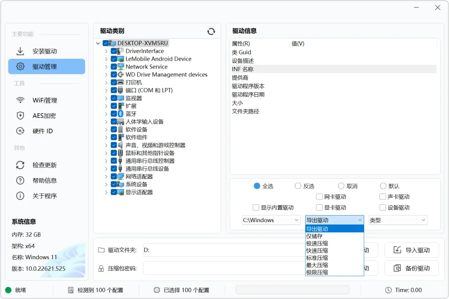This screenshot has width=449, height=299.
Task: Uncheck the Network Service checkbox
Action: [113, 67]
